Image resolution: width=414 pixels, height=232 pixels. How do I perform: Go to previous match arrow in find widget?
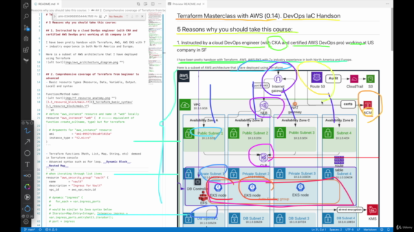point(127,16)
